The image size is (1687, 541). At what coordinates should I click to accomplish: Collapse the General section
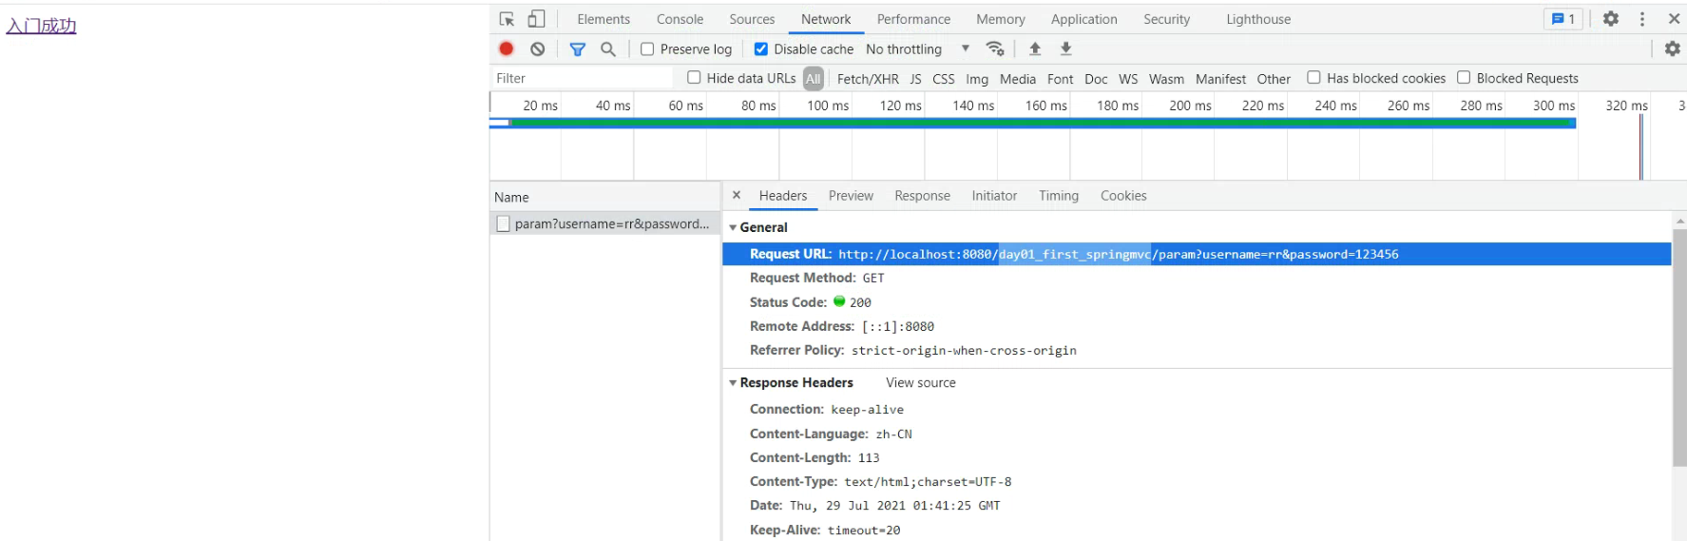733,228
